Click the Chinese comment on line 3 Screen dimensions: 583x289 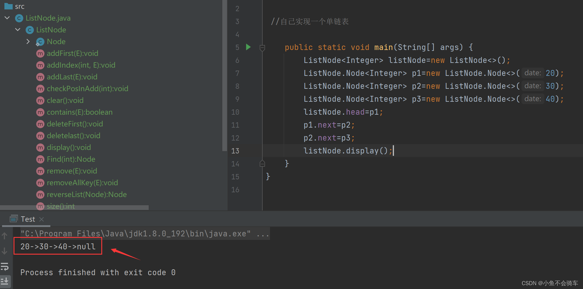pyautogui.click(x=310, y=21)
